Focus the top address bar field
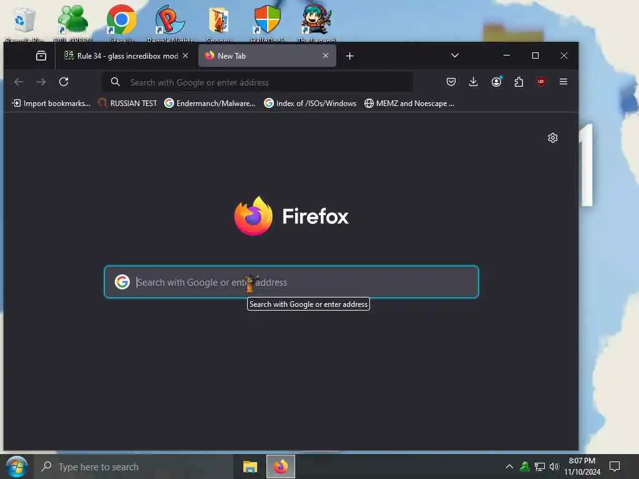Image resolution: width=639 pixels, height=479 pixels. [257, 82]
